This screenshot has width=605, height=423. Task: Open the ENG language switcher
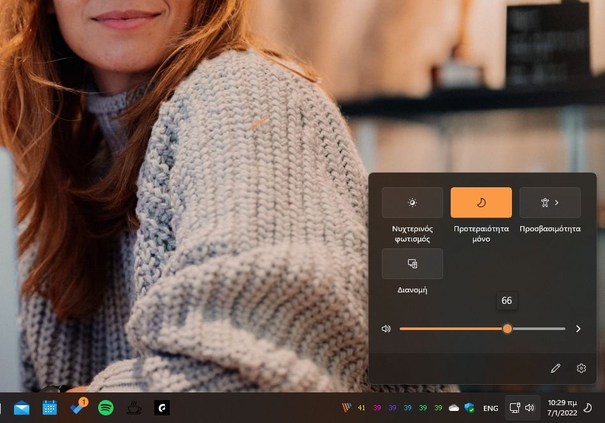(x=491, y=408)
